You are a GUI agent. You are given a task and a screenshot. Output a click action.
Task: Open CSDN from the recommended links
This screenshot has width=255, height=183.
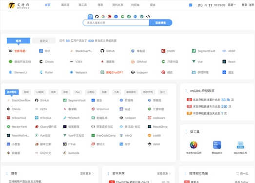pos(168,51)
